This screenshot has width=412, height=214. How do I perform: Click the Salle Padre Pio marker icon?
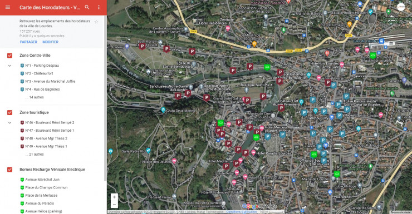click(x=149, y=151)
